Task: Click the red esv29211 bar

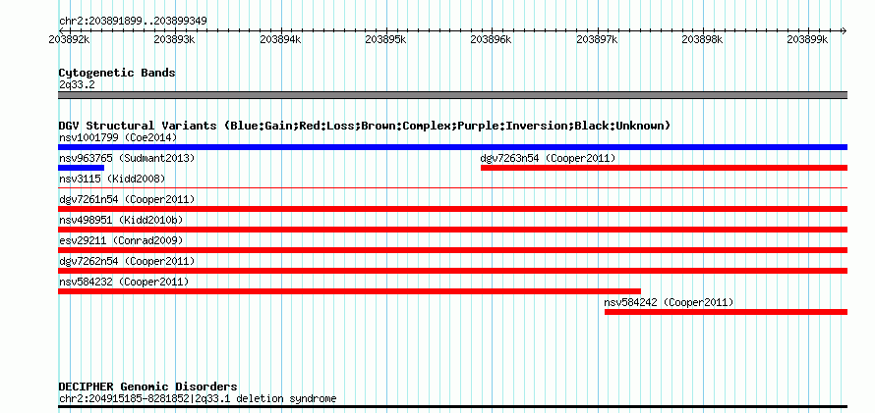Action: point(452,250)
